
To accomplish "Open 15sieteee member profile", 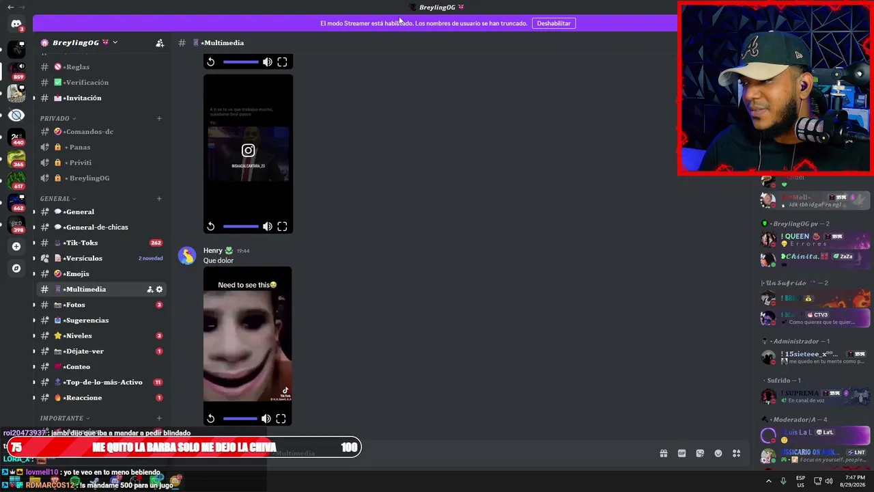I will [x=815, y=357].
